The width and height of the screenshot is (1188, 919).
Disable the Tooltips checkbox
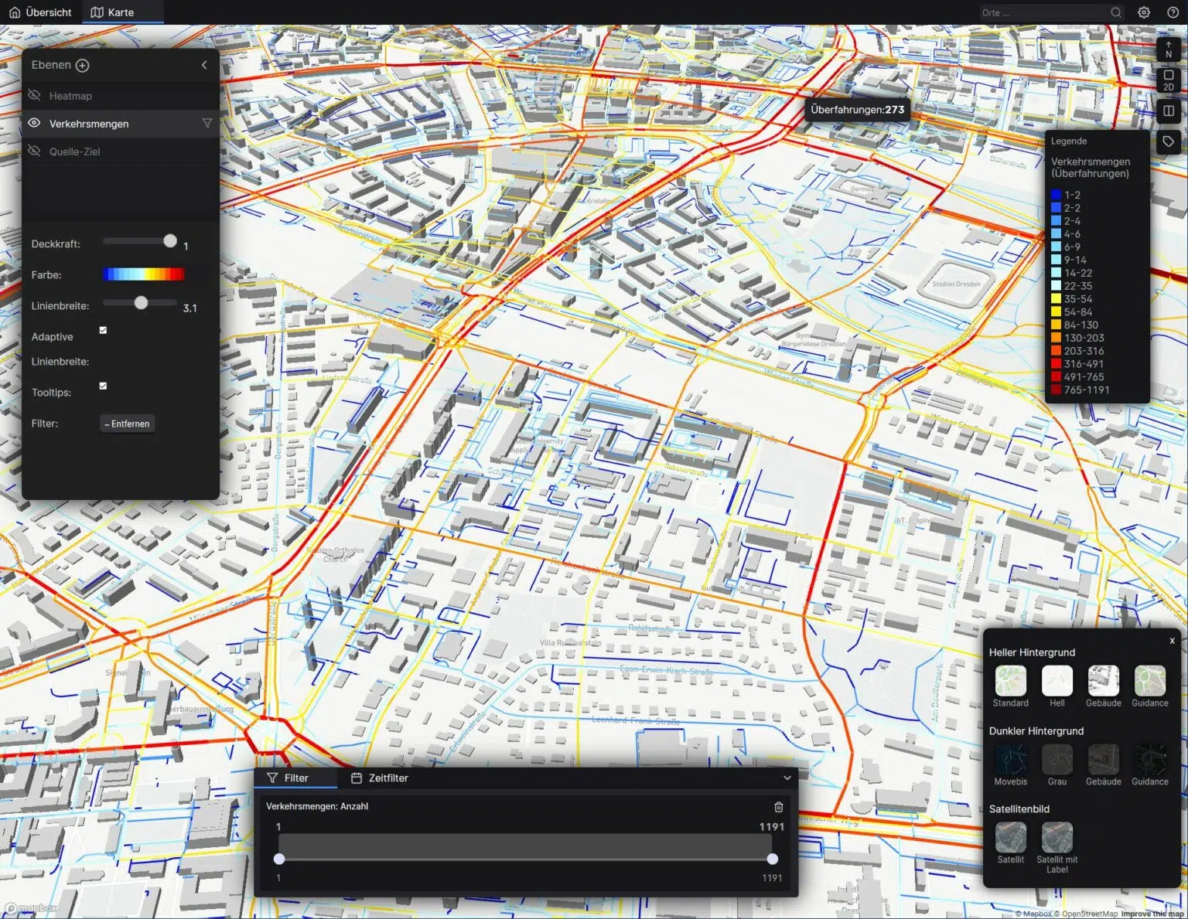click(x=103, y=386)
